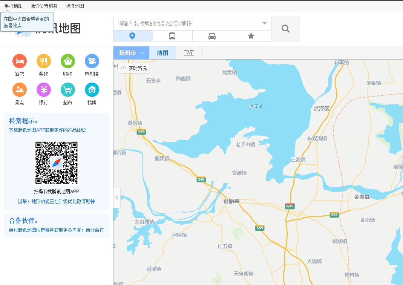Click the 扫码下载腾讯地图APP caption
This screenshot has width=403, height=285.
pyautogui.click(x=57, y=192)
